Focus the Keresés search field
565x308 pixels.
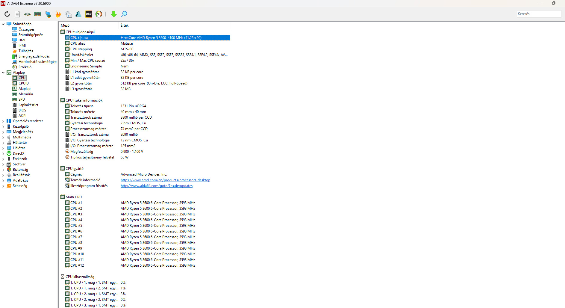point(539,14)
